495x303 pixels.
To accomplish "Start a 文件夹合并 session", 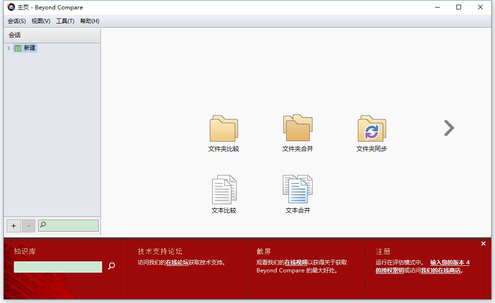I will (x=297, y=128).
